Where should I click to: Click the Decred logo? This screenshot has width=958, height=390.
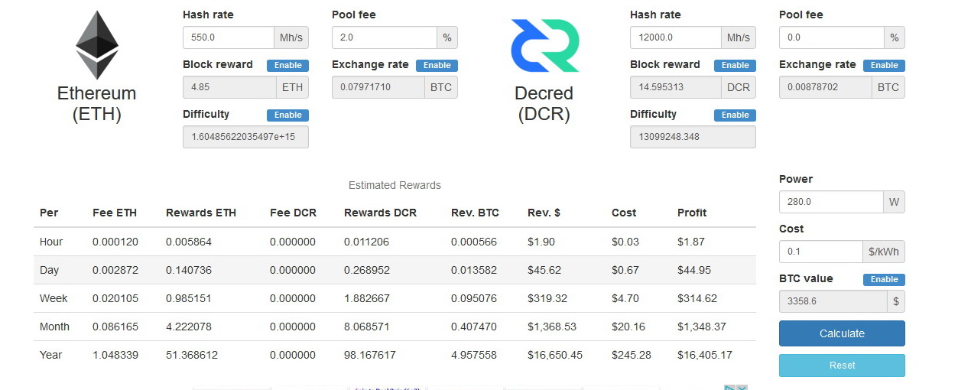pyautogui.click(x=544, y=46)
